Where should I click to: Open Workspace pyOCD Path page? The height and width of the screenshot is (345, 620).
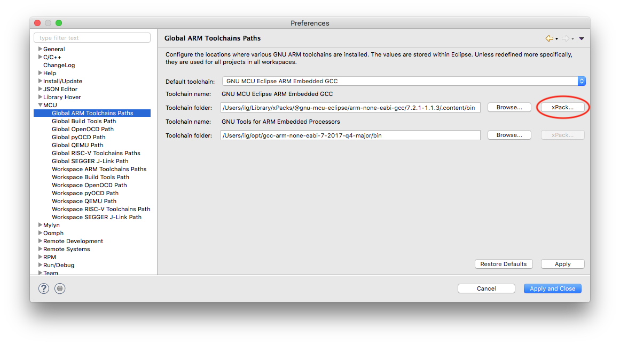pos(85,193)
